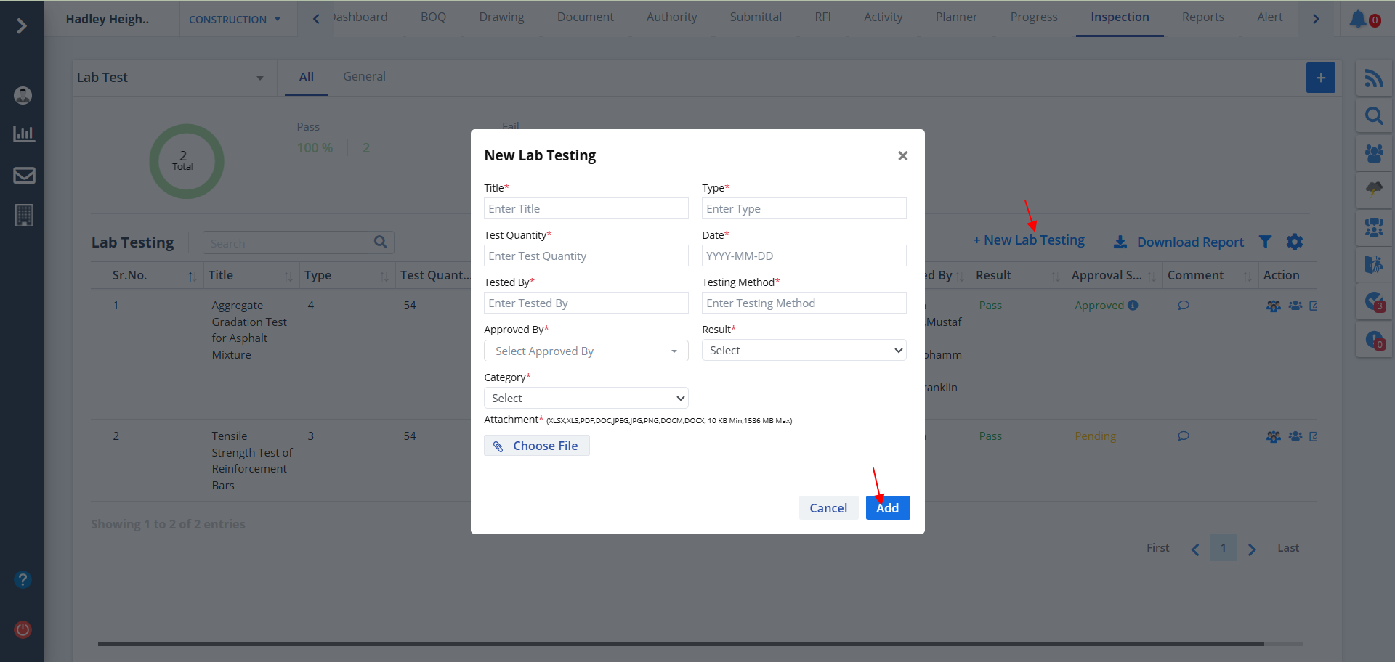Switch to the General tab
This screenshot has height=662, width=1395.
click(364, 77)
